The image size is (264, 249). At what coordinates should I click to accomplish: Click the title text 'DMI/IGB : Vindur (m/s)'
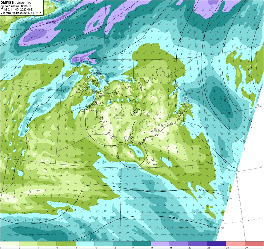click(16, 3)
